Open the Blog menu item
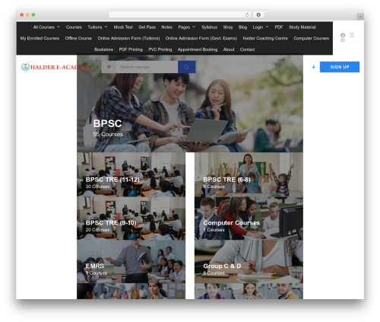 242,27
